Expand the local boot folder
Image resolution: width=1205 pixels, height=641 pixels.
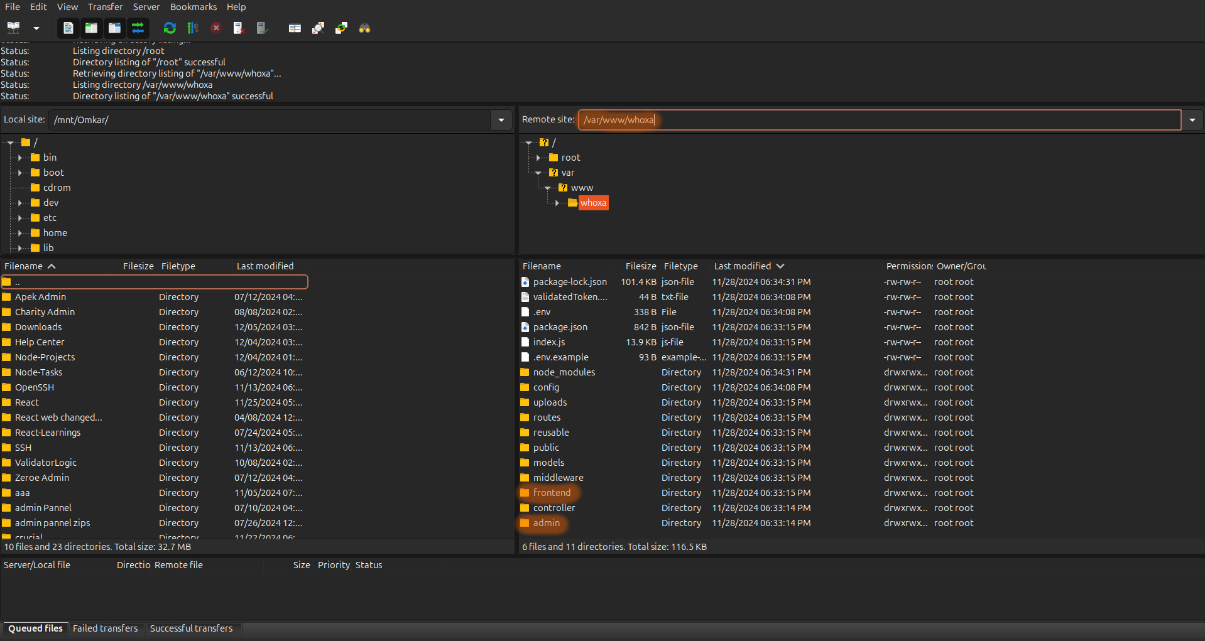point(20,173)
